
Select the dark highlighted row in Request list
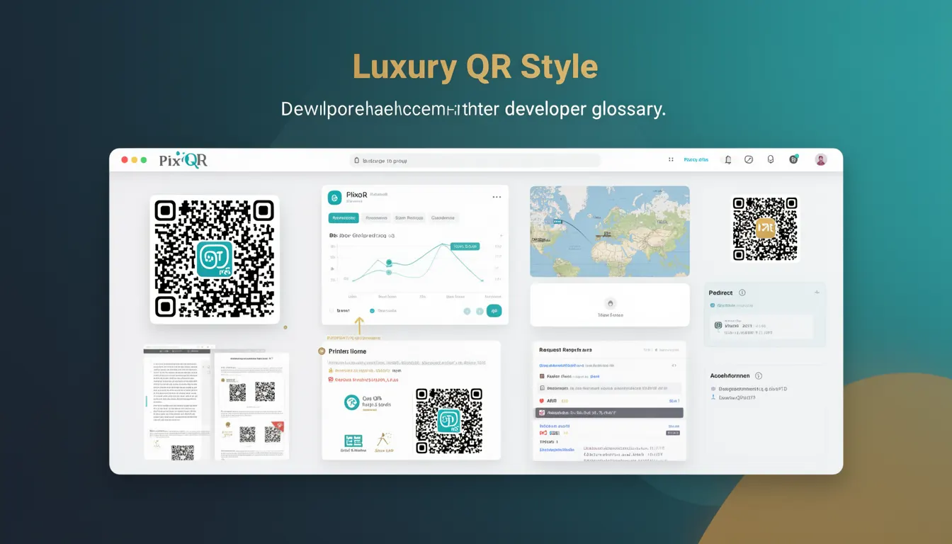(610, 412)
